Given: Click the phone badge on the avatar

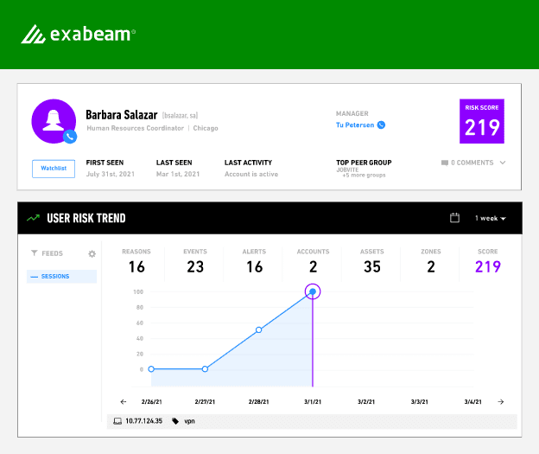Looking at the screenshot, I should pos(70,137).
